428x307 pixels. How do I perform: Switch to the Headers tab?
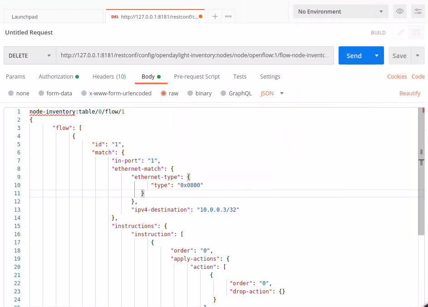[109, 76]
